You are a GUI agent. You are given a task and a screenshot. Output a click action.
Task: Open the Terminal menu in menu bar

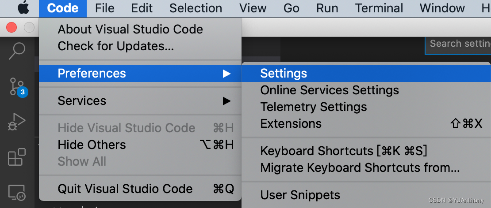(379, 8)
